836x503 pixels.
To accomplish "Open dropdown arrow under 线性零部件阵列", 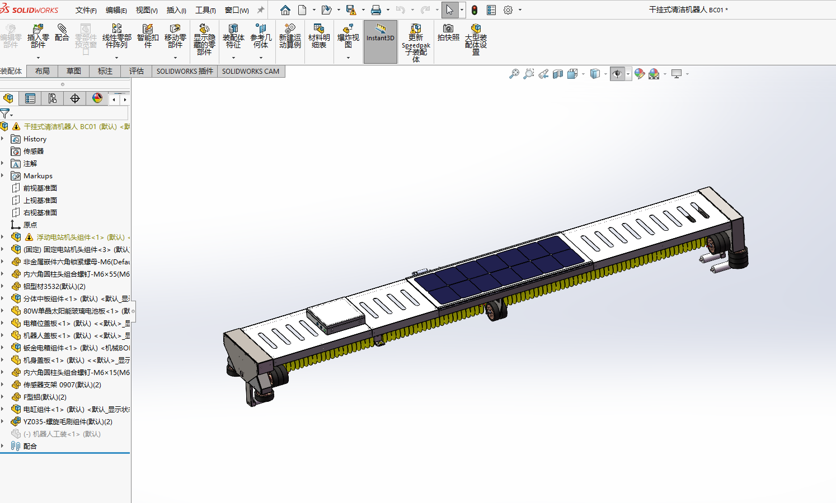I will 116,58.
